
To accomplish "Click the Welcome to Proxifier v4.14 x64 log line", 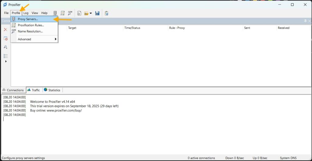I will 52,102.
